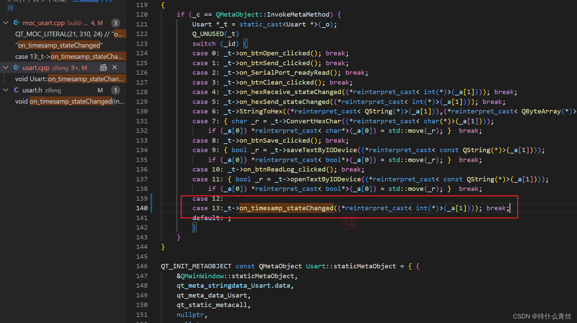Click 'on_hexSend_stateChanged' in case 5
This screenshot has height=323, width=577.
[285, 102]
